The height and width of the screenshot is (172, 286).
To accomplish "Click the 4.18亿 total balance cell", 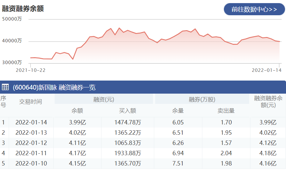I will click(268, 153).
